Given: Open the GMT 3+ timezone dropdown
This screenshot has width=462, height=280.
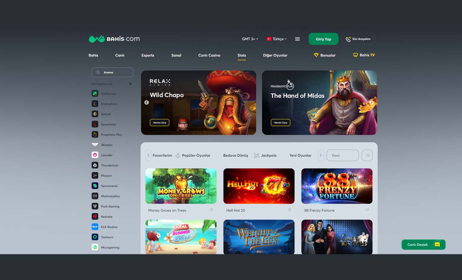Looking at the screenshot, I should coord(250,39).
